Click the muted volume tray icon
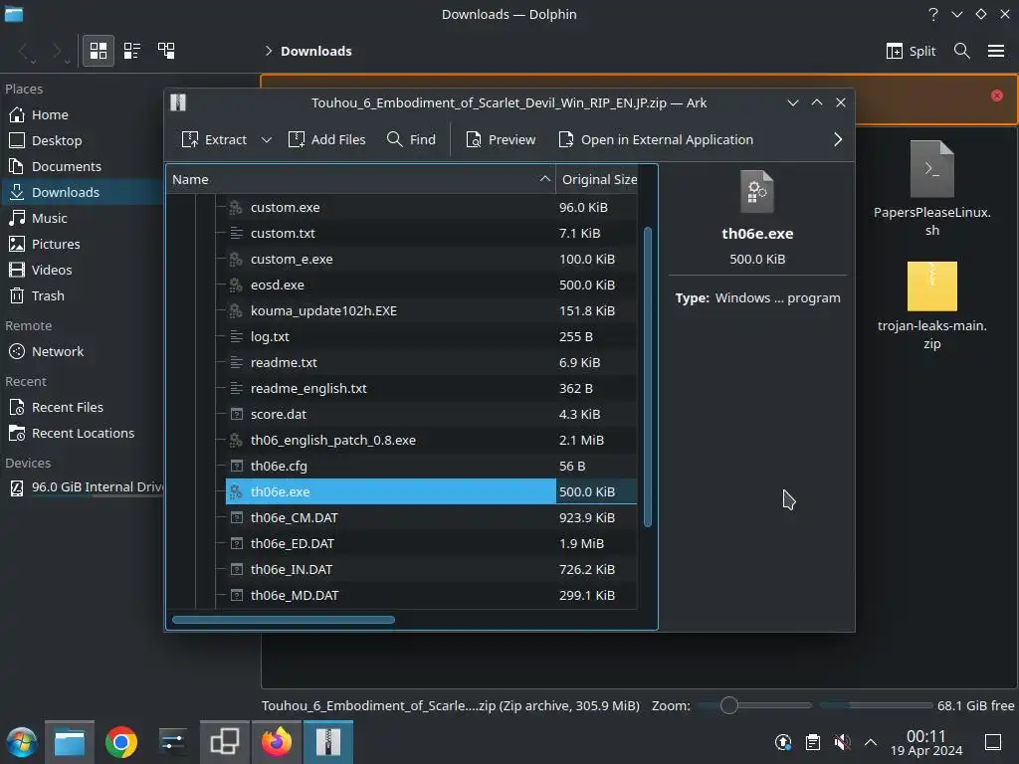1019x764 pixels. tap(842, 742)
